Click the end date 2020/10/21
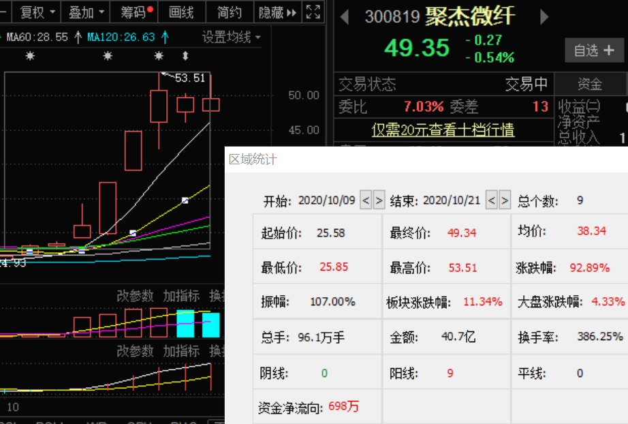The width and height of the screenshot is (628, 424). pos(452,200)
